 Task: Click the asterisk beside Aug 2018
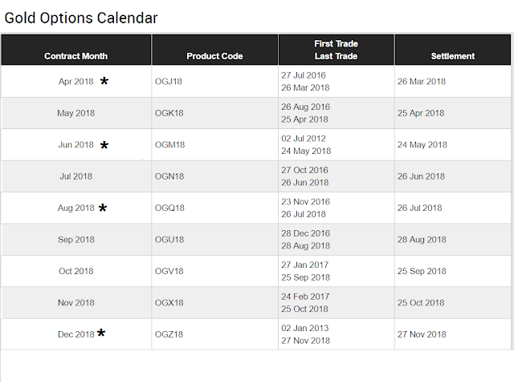[x=103, y=208]
